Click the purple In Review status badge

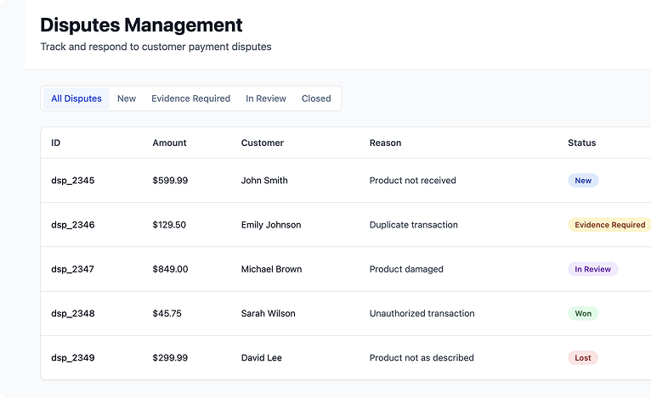tap(592, 269)
